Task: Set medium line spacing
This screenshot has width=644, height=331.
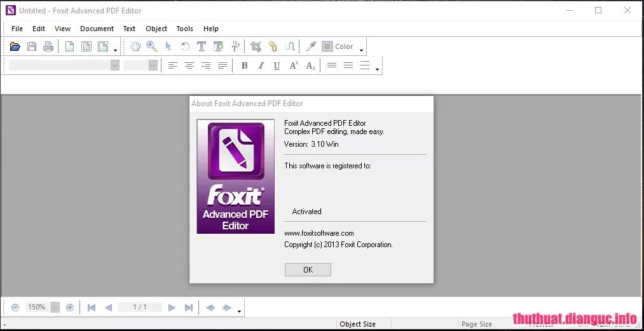Action: tap(348, 65)
